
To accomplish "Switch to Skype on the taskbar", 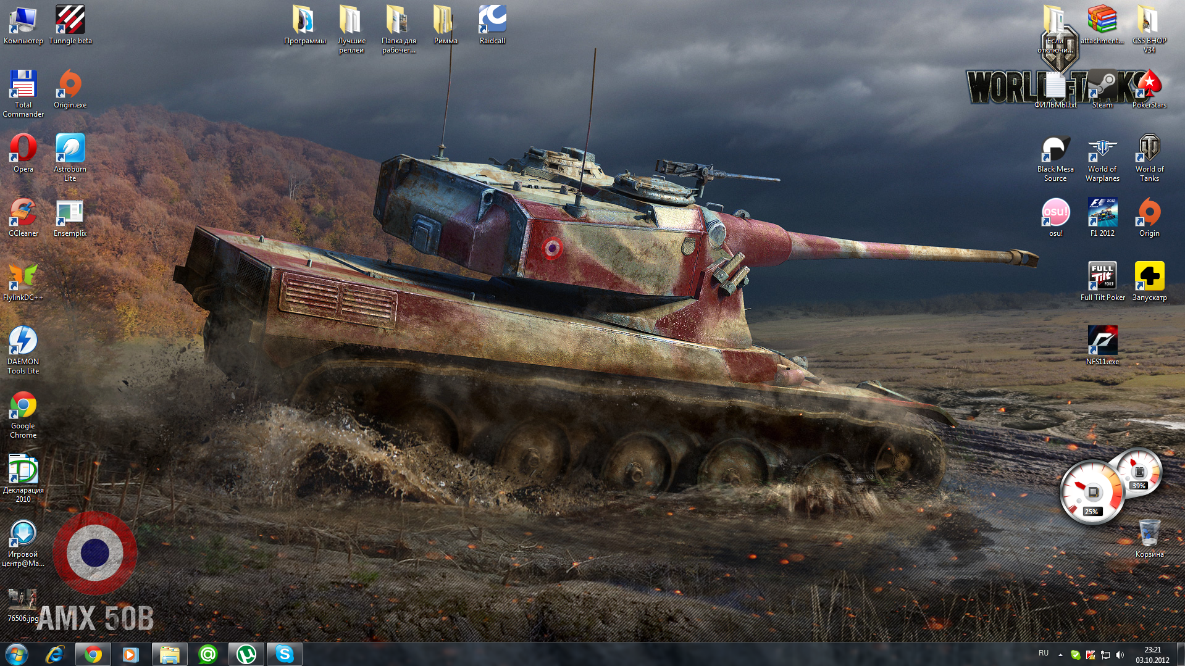I will [x=285, y=654].
